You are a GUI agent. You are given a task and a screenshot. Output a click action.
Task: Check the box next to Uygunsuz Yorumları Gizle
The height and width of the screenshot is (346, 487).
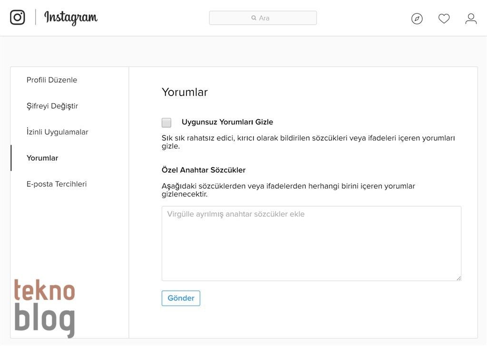(x=166, y=122)
